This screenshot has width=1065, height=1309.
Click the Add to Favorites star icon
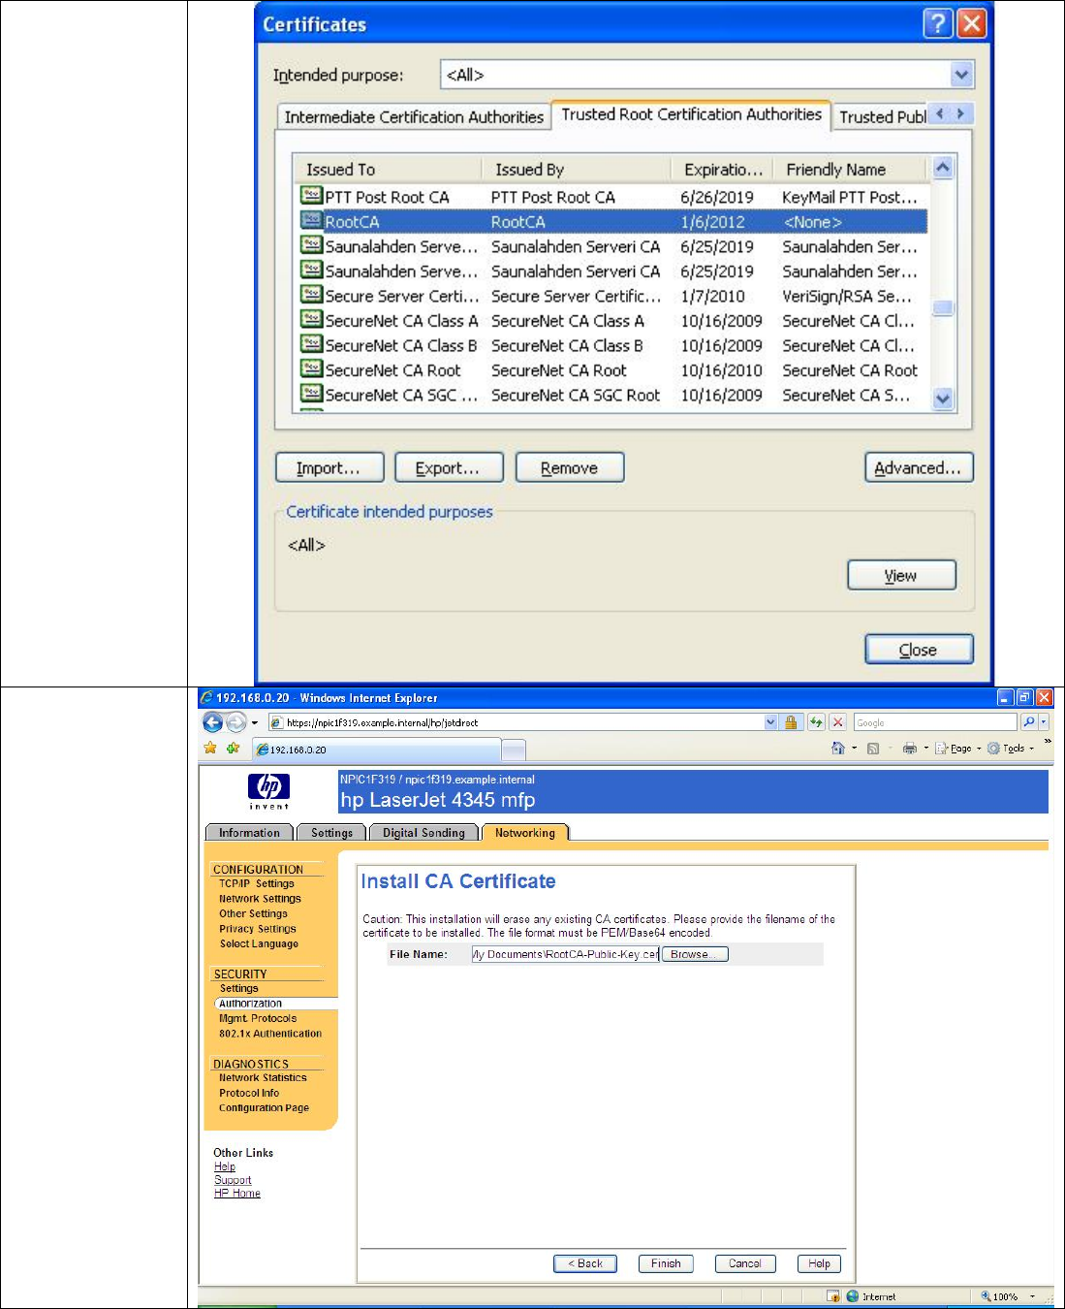233,749
